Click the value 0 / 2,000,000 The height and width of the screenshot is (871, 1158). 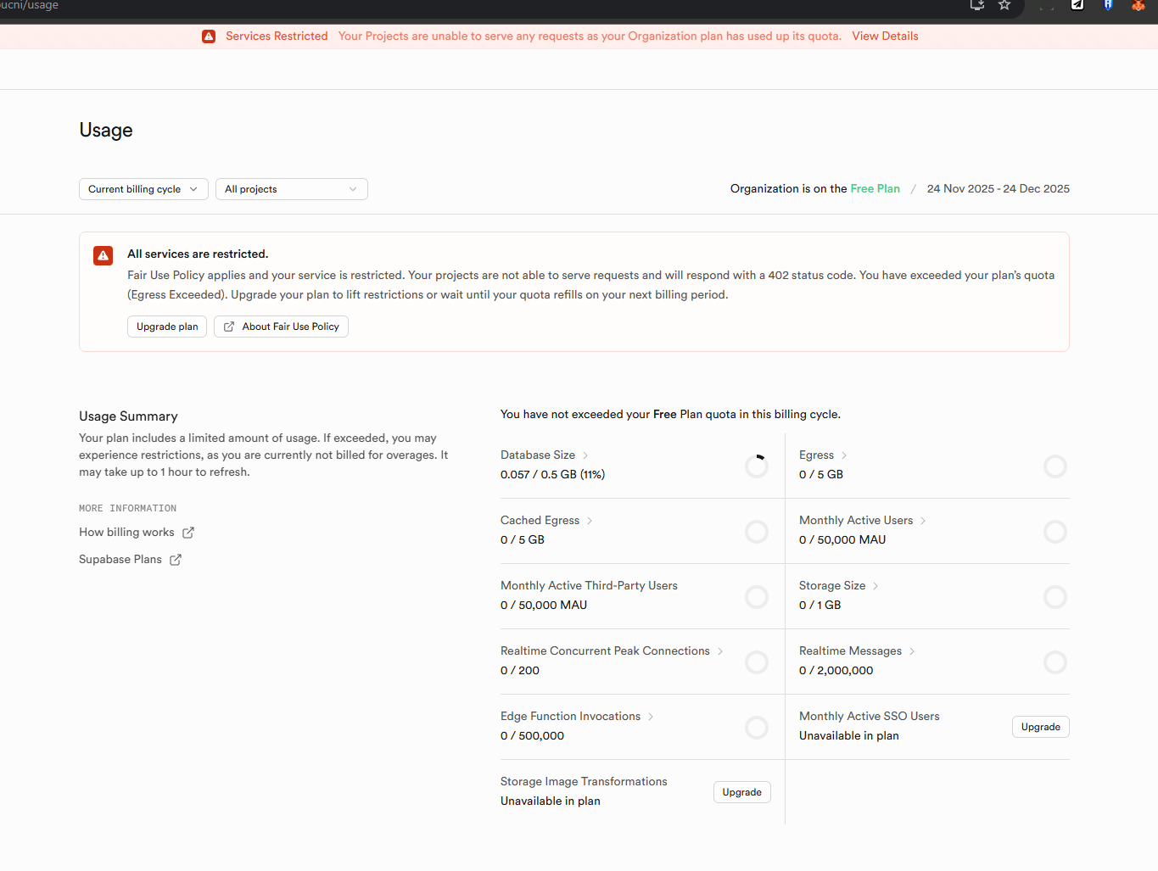[x=836, y=671]
